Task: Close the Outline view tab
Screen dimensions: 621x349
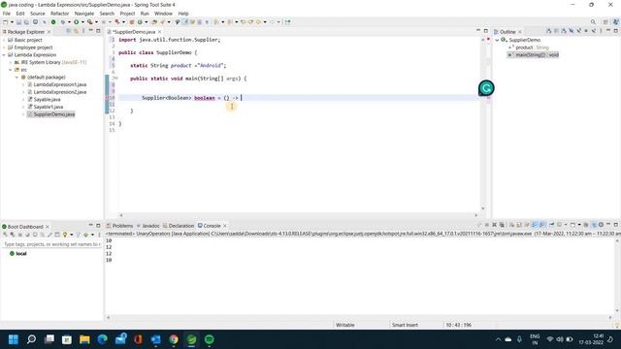Action: tap(520, 32)
